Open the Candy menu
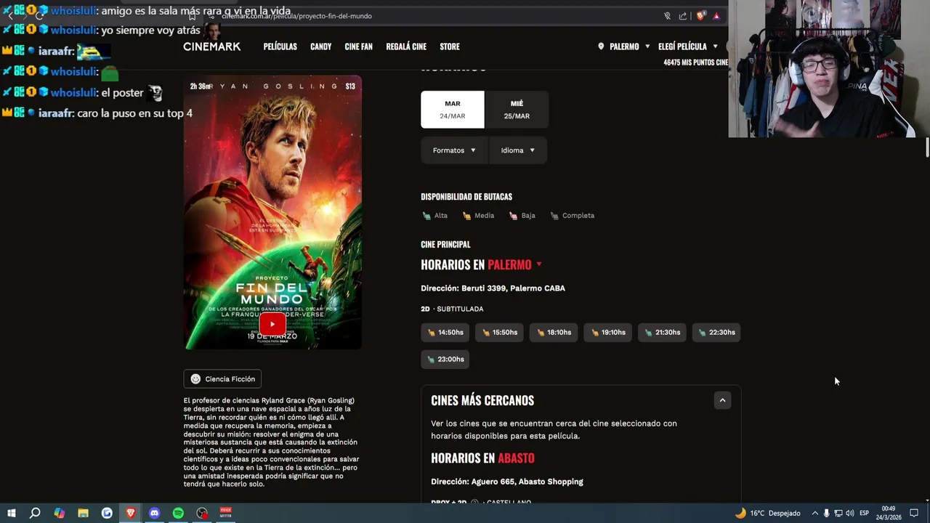 pyautogui.click(x=320, y=46)
